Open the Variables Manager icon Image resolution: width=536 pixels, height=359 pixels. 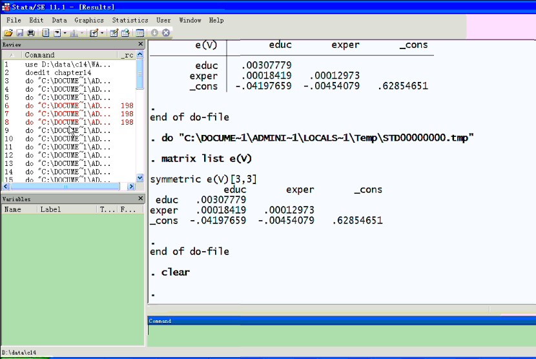point(139,33)
